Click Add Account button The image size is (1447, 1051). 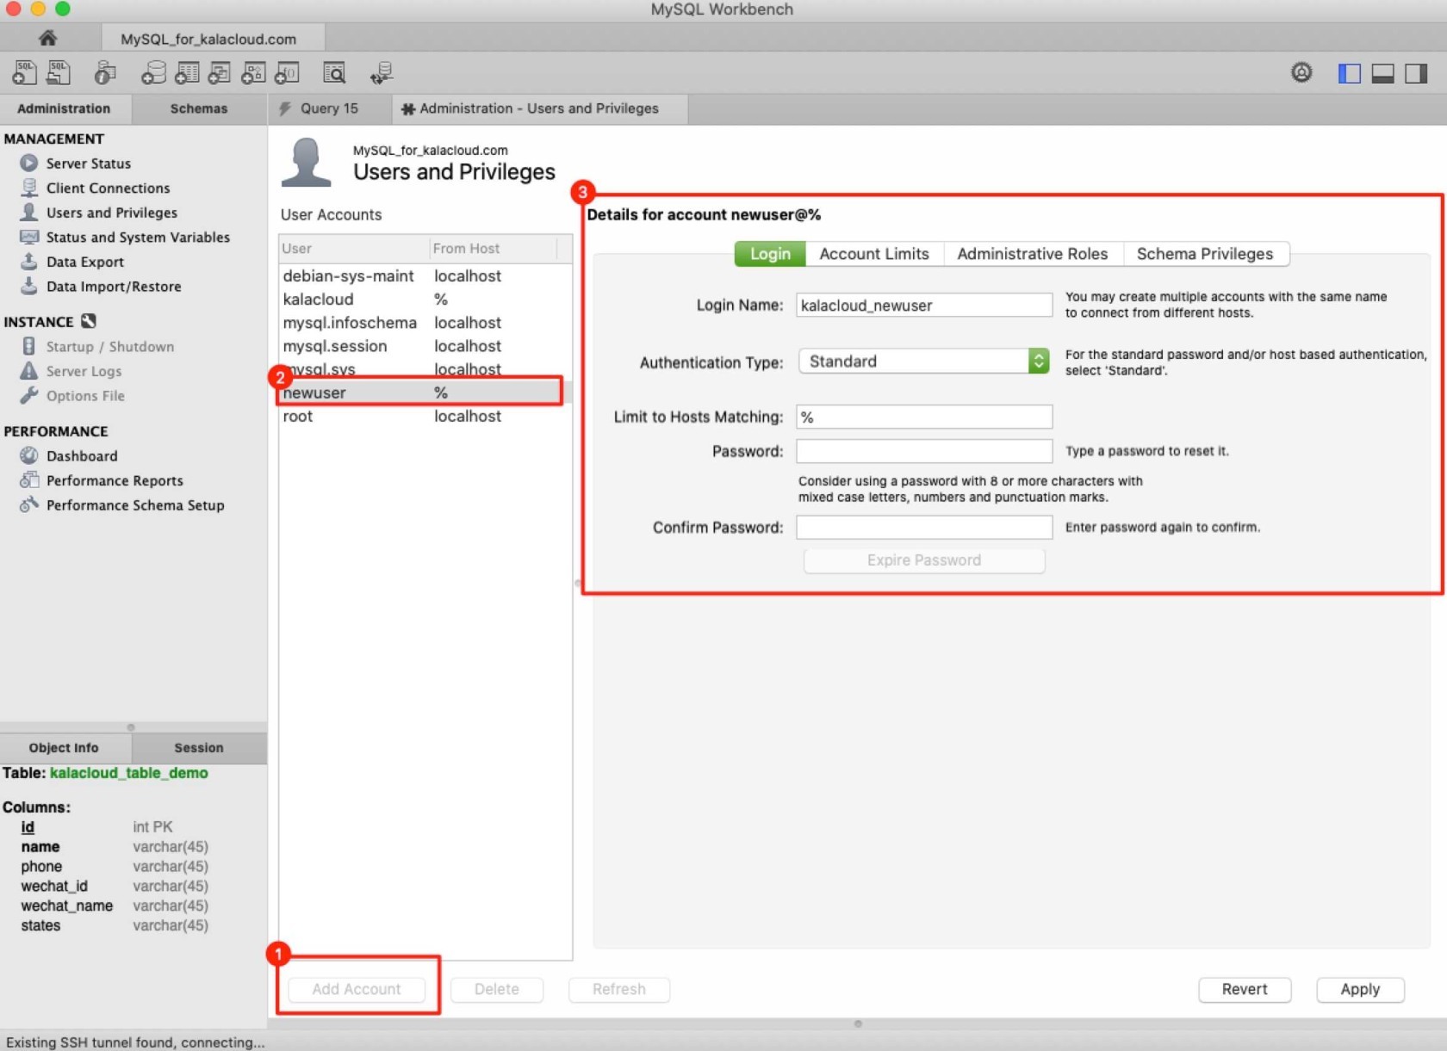(x=357, y=990)
